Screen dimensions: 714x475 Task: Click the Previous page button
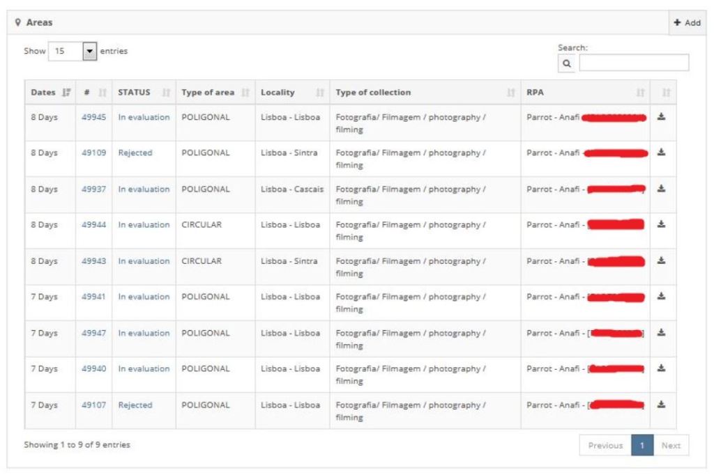pyautogui.click(x=605, y=446)
